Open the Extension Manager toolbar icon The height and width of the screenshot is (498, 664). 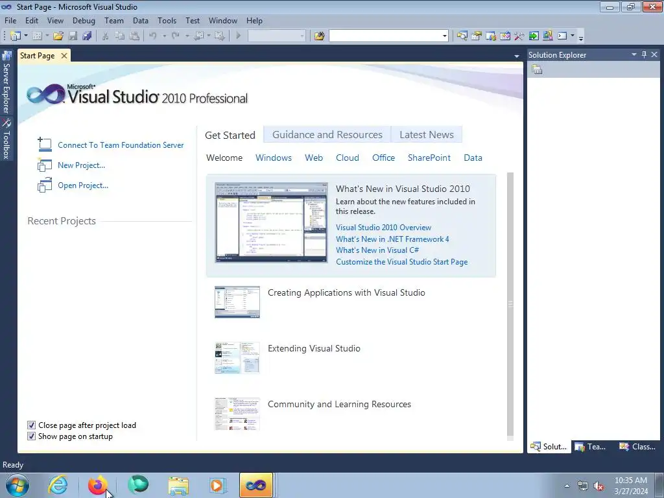[547, 36]
